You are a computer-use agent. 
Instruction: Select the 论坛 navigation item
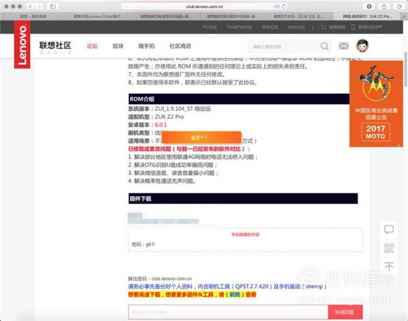[92, 46]
